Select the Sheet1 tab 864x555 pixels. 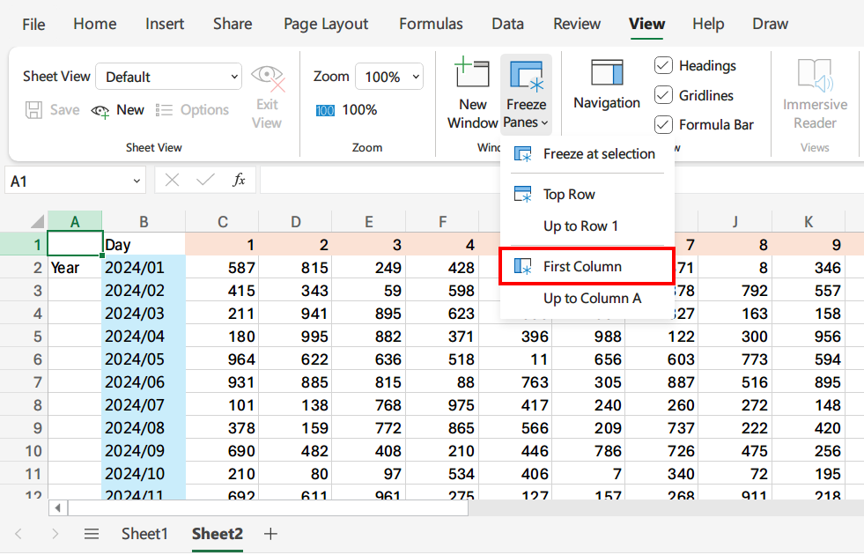(144, 534)
